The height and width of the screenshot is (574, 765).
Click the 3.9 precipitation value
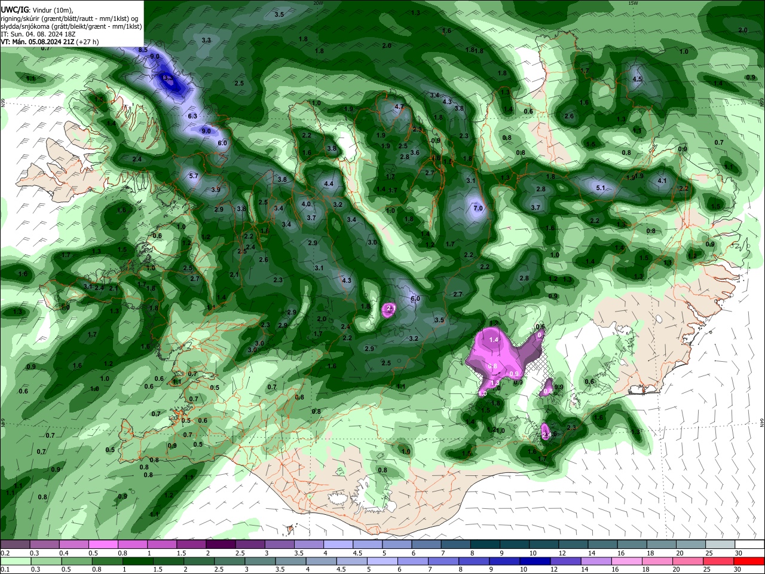216,190
